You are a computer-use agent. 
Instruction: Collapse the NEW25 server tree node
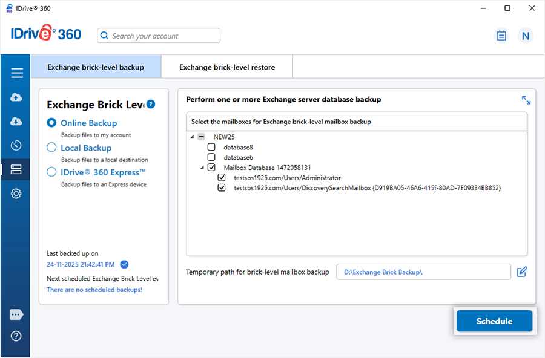pos(192,137)
